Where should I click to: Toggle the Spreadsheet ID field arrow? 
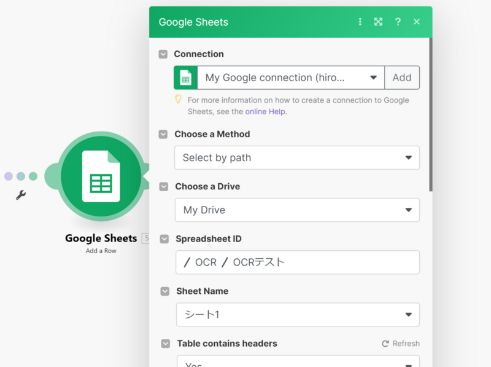pos(164,239)
